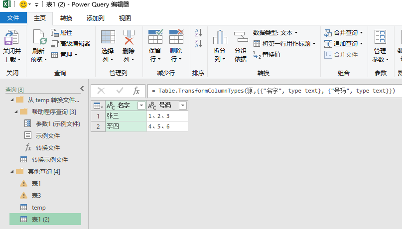Confirm formula with checkmark icon
The image size is (402, 229).
coord(120,91)
